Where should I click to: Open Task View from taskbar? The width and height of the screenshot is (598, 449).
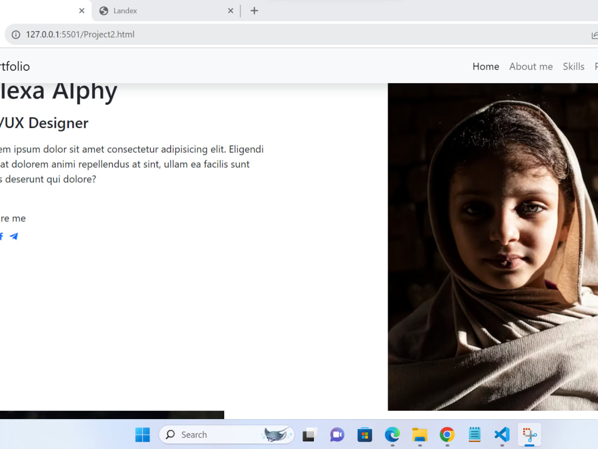pyautogui.click(x=310, y=435)
